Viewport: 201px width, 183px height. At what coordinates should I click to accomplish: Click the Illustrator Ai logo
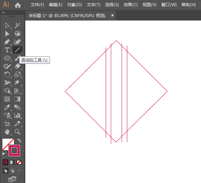(6, 5)
